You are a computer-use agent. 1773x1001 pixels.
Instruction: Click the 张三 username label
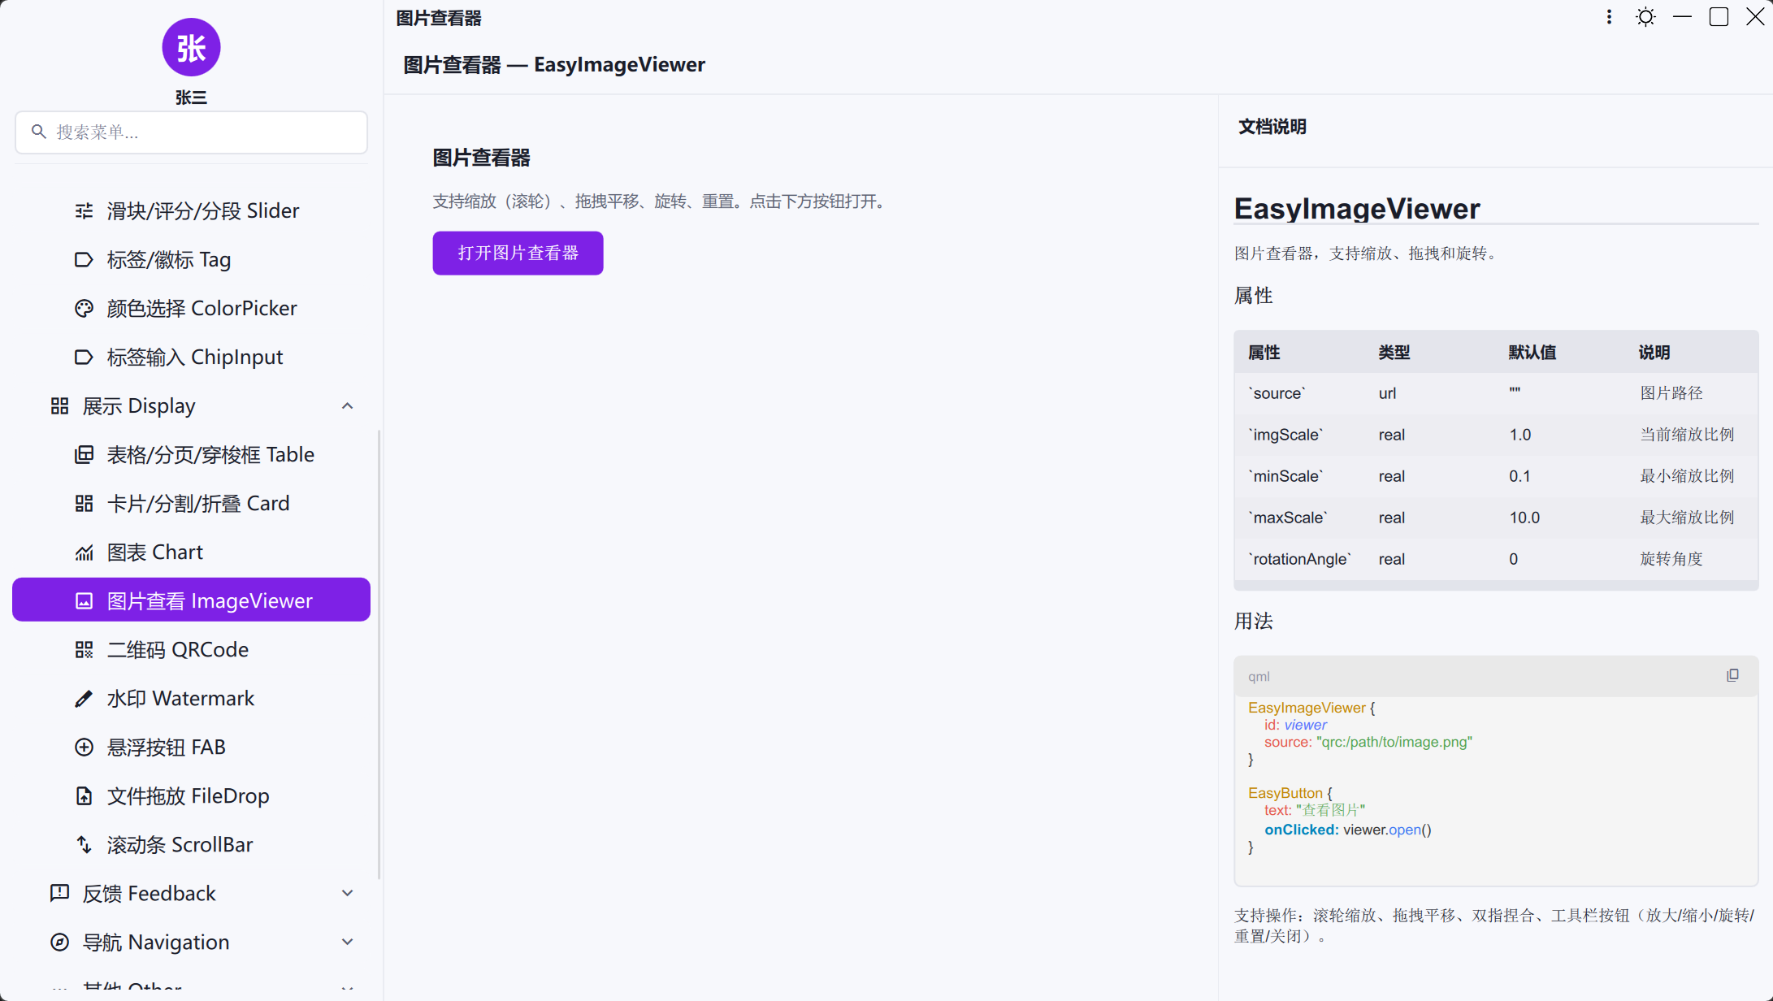point(191,97)
